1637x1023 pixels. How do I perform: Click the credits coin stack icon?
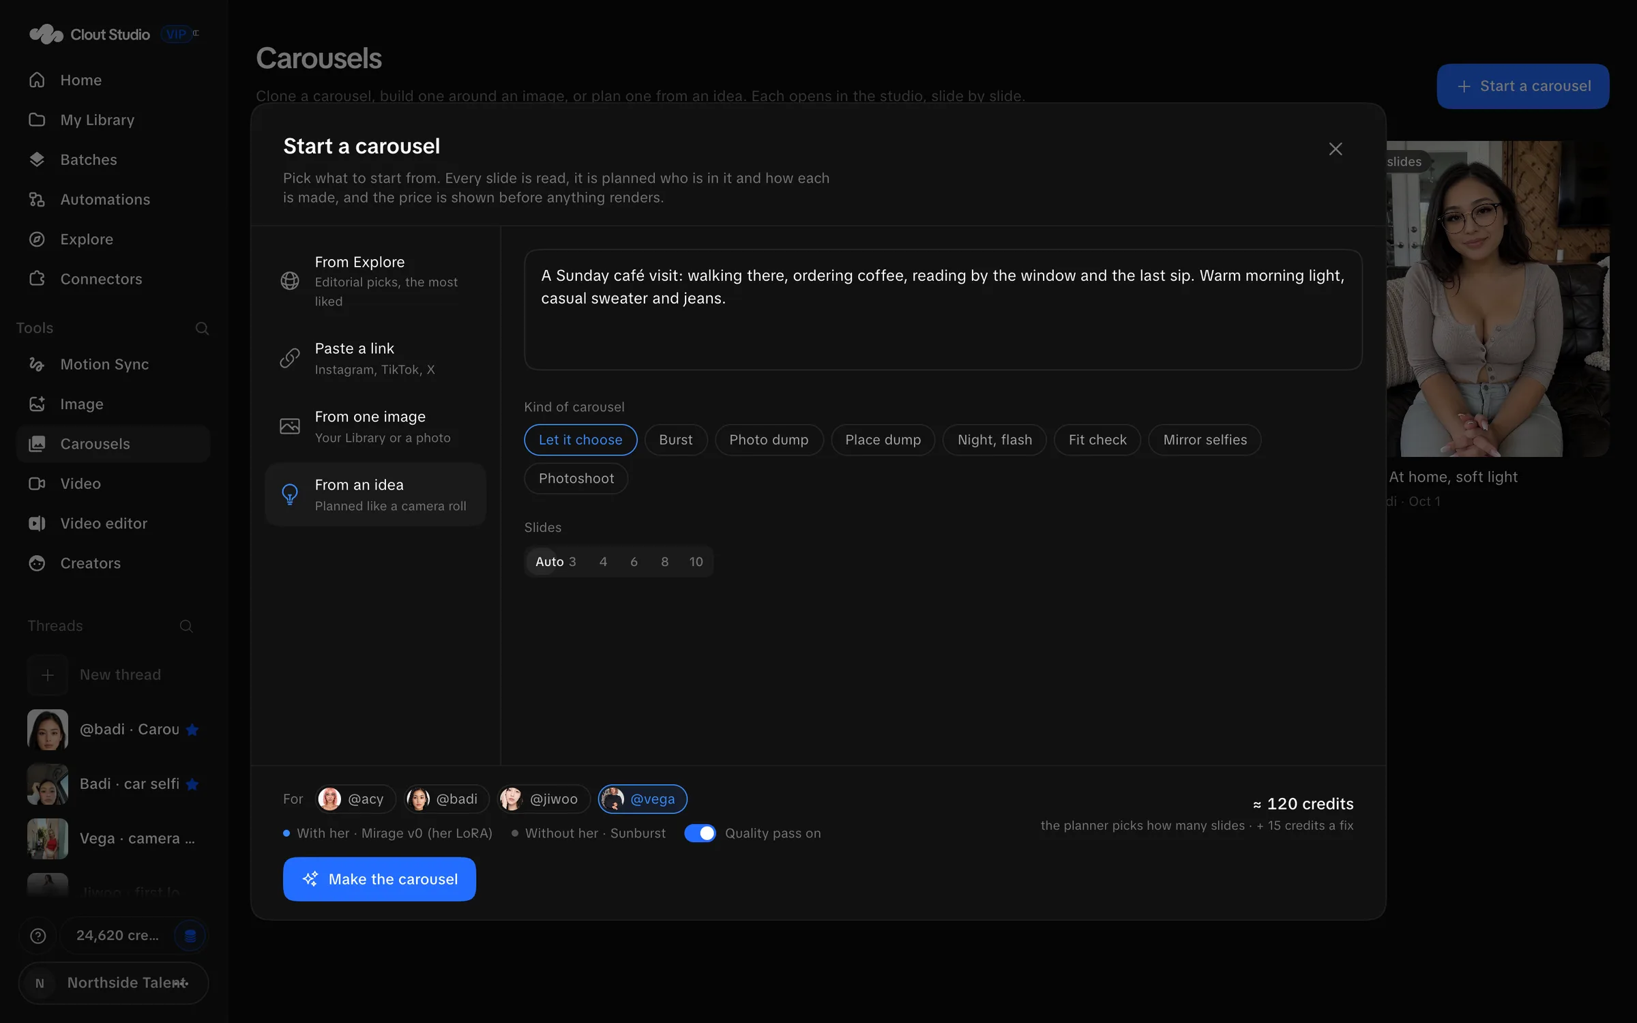point(190,936)
